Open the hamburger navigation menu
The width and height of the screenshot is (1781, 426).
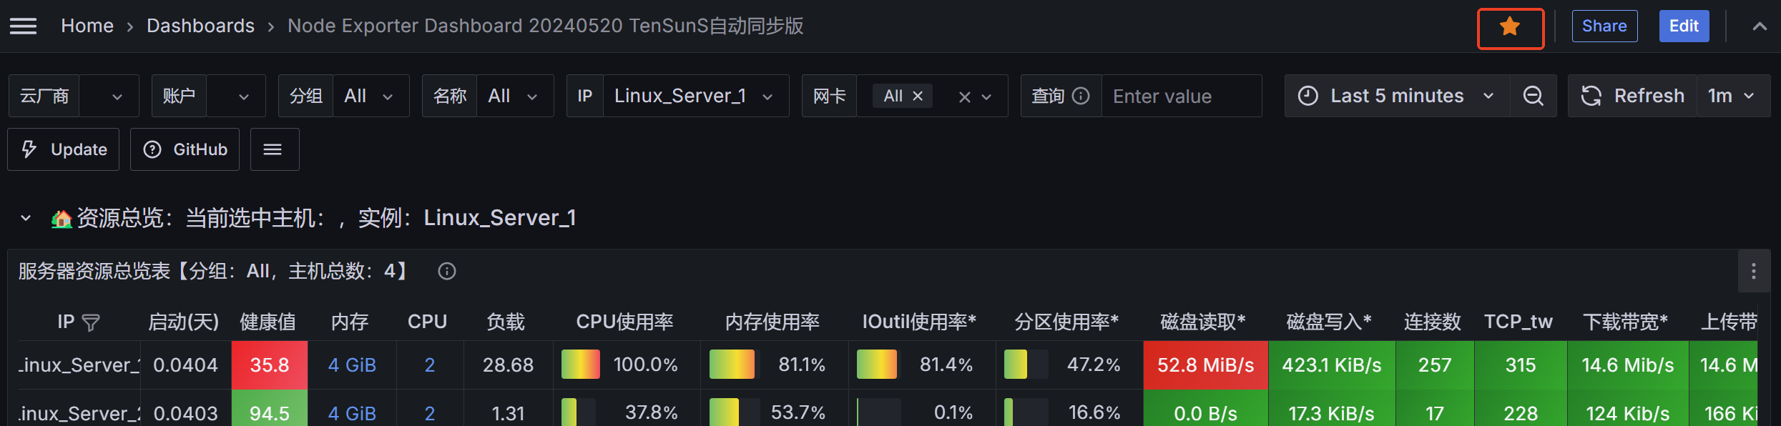(x=23, y=26)
